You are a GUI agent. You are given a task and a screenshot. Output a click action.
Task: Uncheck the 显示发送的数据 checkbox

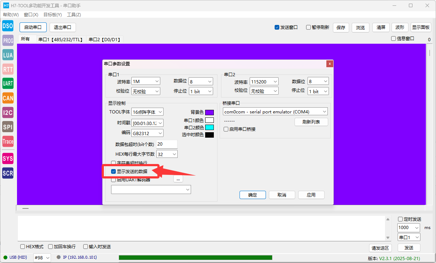pyautogui.click(x=114, y=171)
